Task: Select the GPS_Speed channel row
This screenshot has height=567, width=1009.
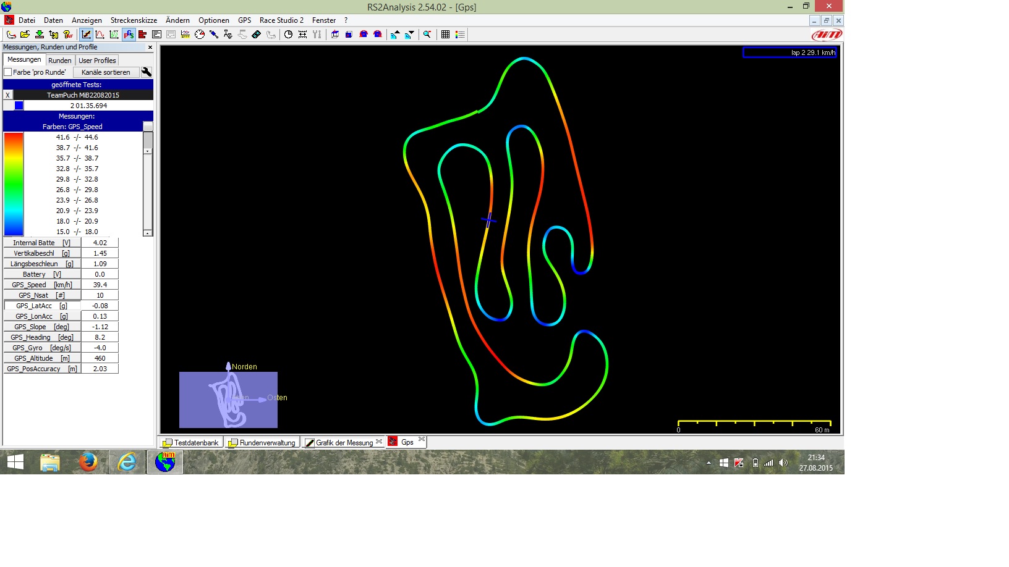Action: tap(42, 285)
